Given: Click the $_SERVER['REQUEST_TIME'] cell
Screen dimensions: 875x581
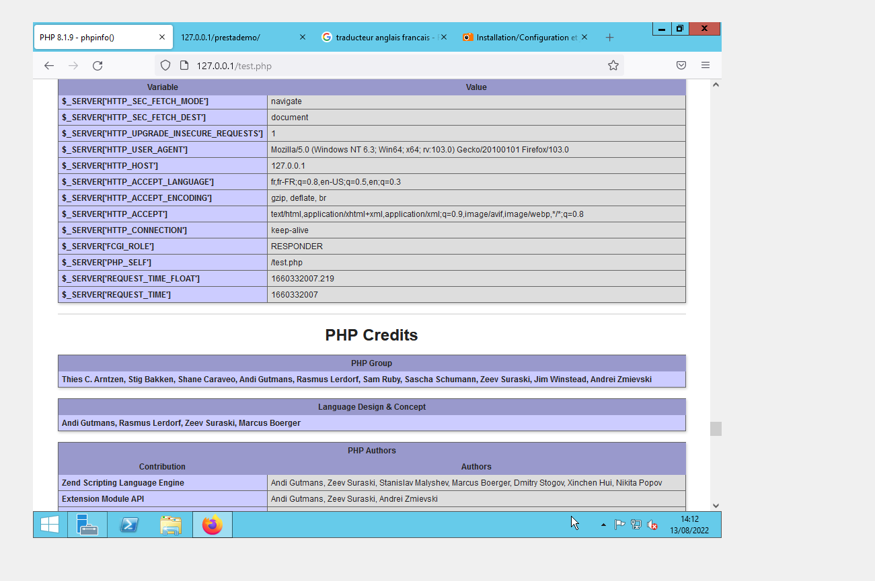Looking at the screenshot, I should pos(163,295).
